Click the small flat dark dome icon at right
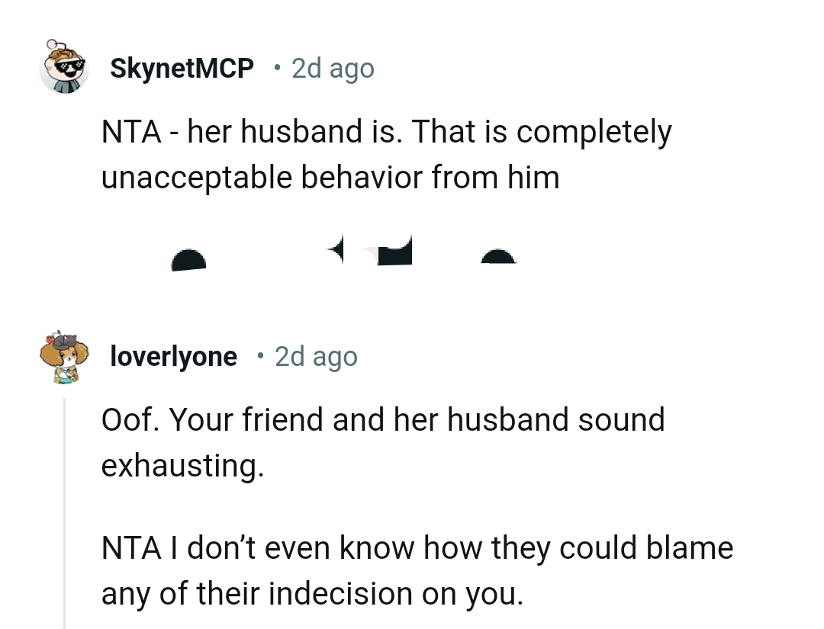The width and height of the screenshot is (824, 629). (497, 258)
